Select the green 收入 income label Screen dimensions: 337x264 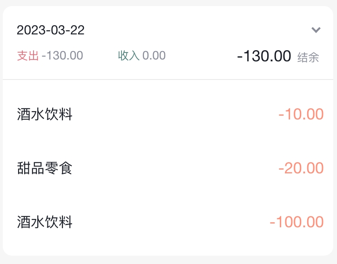(x=129, y=56)
